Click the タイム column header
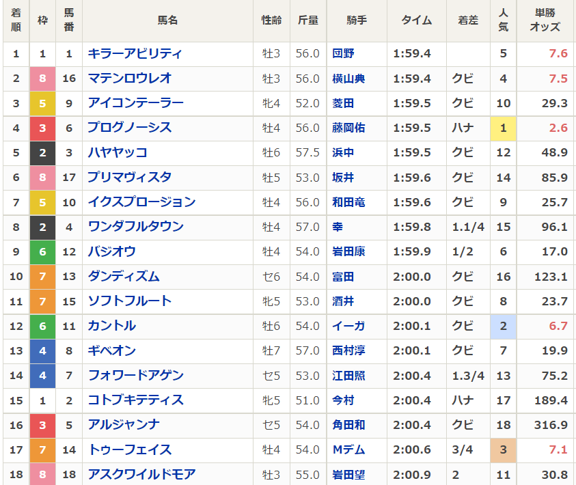Viewport: 576px width, 485px height. 417,20
